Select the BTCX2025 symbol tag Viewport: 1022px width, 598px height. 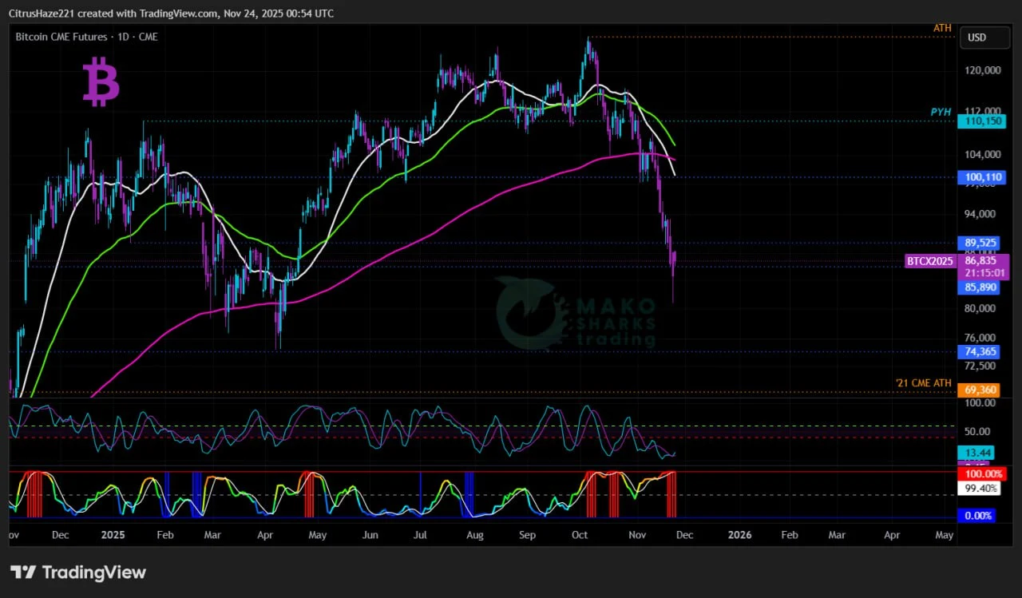tap(929, 261)
